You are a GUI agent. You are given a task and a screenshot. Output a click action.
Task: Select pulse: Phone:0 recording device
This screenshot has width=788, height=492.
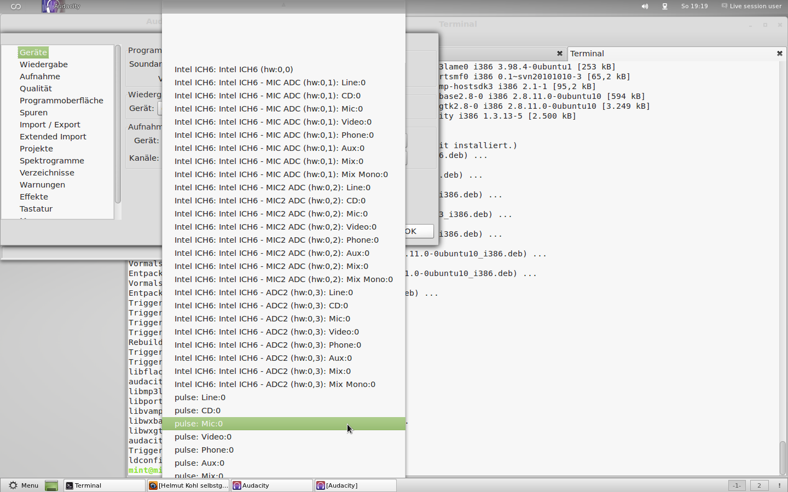point(283,450)
